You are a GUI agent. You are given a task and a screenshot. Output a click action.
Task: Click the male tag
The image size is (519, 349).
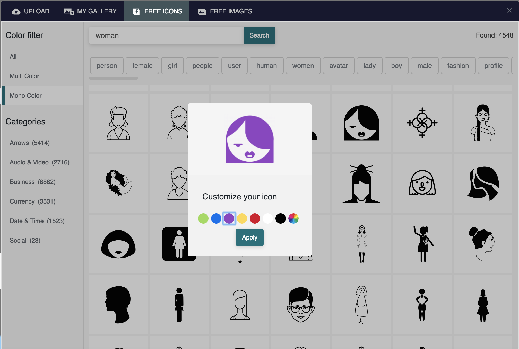point(425,66)
